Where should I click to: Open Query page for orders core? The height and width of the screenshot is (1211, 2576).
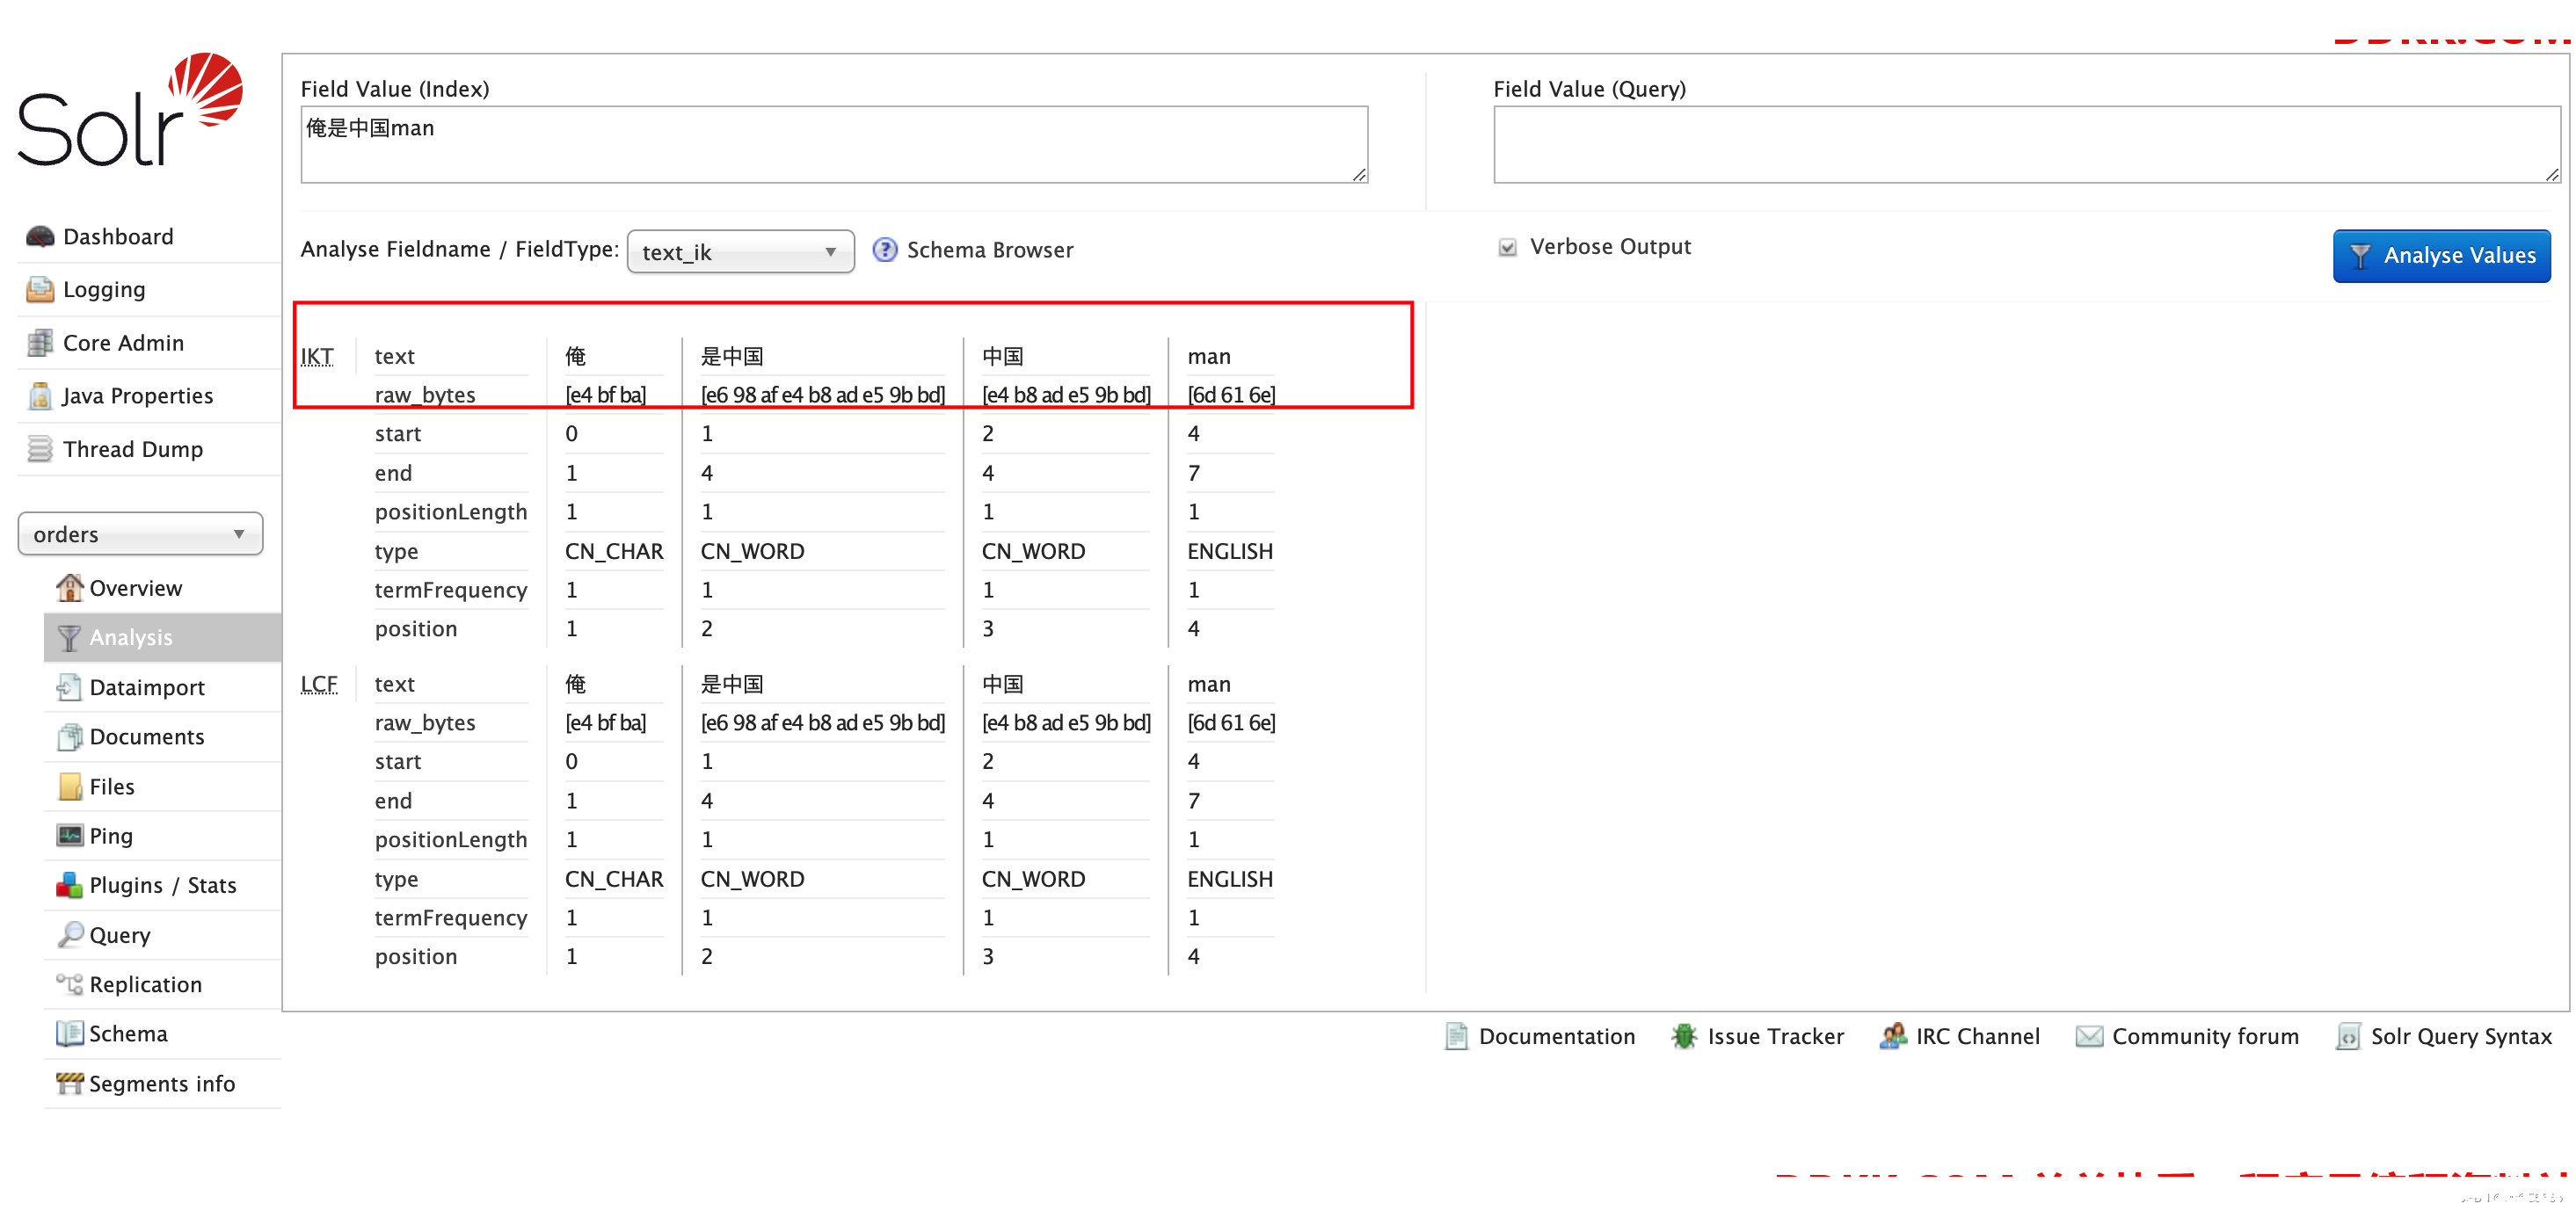tap(120, 935)
